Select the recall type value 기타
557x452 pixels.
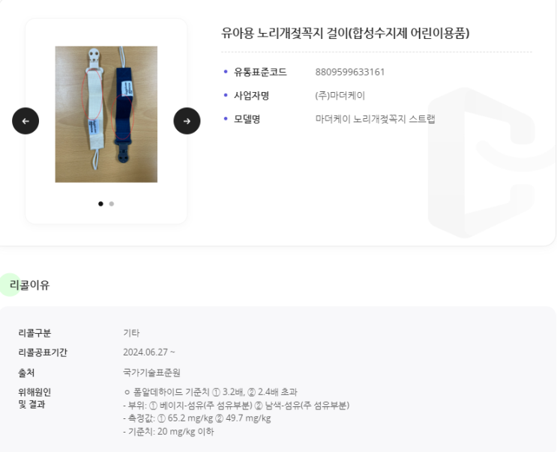point(131,333)
